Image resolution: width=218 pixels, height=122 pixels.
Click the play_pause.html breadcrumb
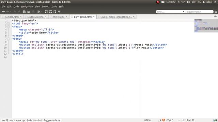coord(51,120)
